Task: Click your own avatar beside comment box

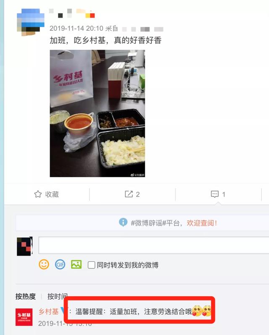Action: [x=24, y=246]
